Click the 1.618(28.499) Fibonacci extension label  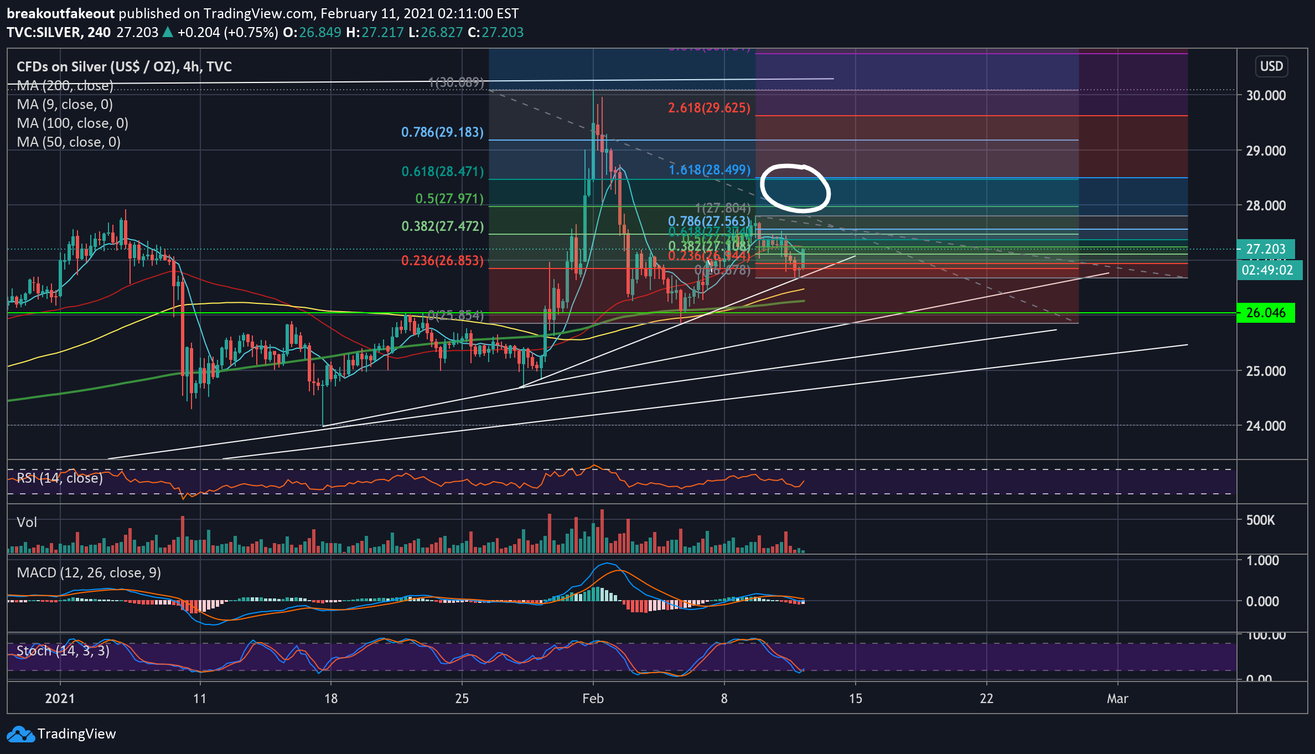tap(709, 170)
